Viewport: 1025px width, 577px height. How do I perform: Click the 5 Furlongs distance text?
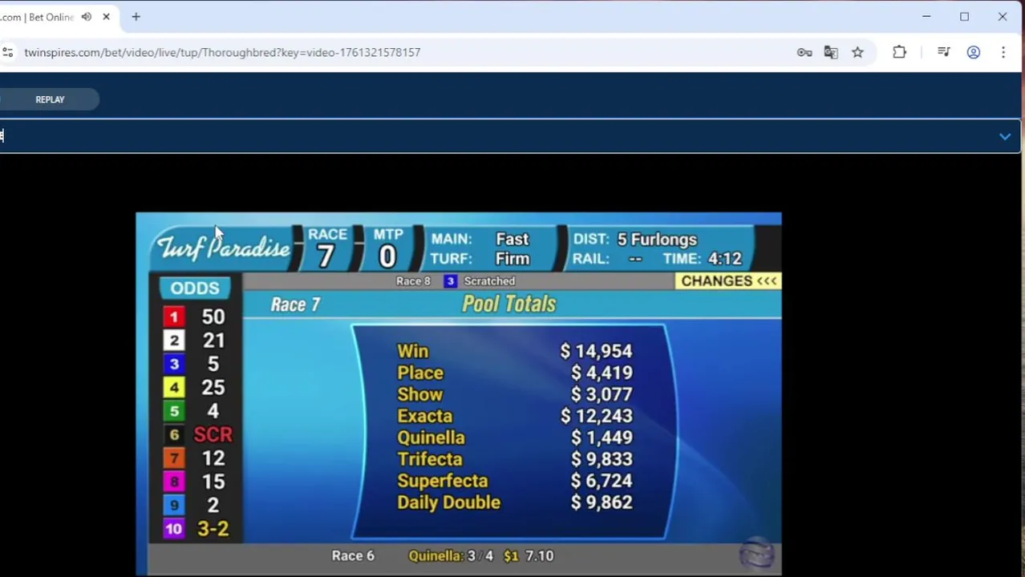[657, 239]
